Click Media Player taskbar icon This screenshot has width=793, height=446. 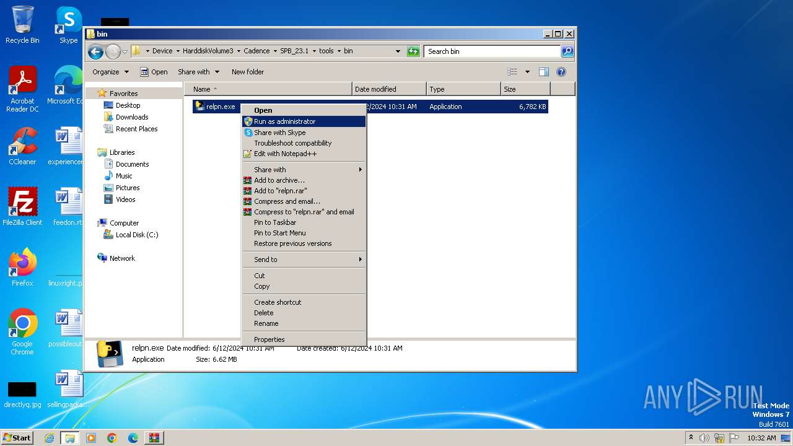coord(91,438)
